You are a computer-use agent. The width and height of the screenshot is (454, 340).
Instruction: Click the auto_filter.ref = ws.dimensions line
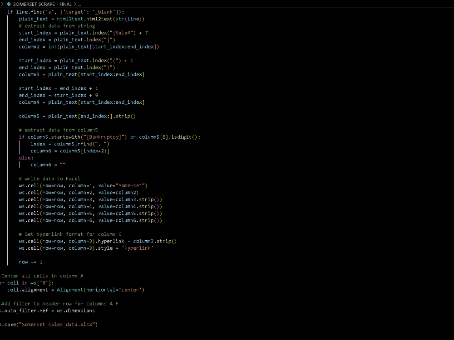pyautogui.click(x=48, y=310)
